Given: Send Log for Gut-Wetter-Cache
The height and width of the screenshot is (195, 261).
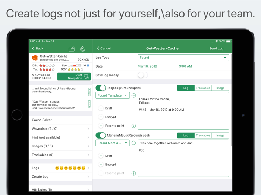Looking at the screenshot, I should point(216,48).
